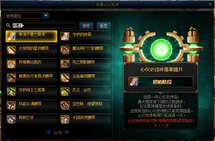The height and width of the screenshot is (141, 215).
Task: Focus the search text field
Action: pyautogui.click(x=44, y=25)
